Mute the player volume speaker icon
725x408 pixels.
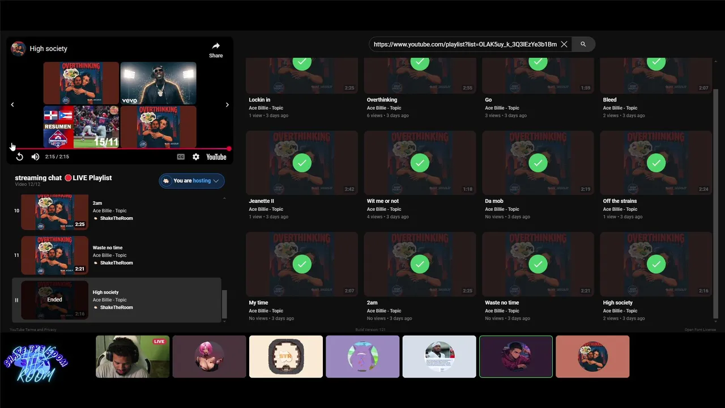coord(35,157)
